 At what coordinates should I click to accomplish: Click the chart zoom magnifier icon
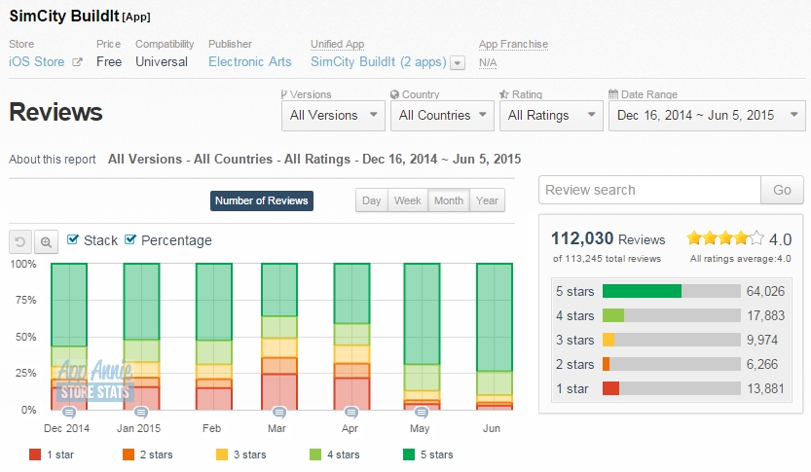[x=46, y=241]
